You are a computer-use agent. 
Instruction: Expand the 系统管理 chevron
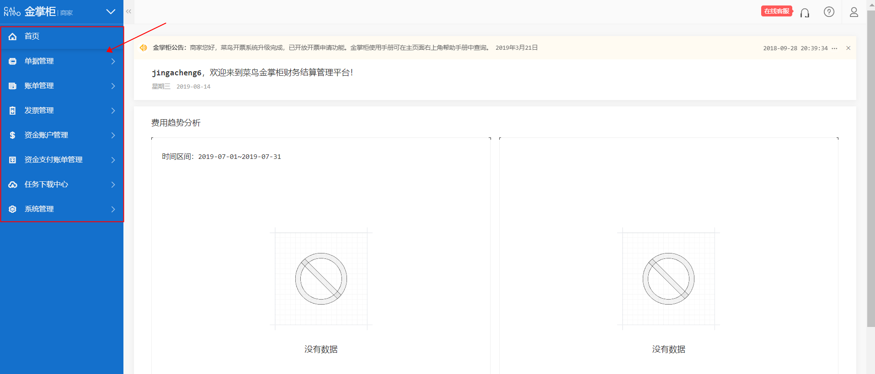click(x=113, y=209)
